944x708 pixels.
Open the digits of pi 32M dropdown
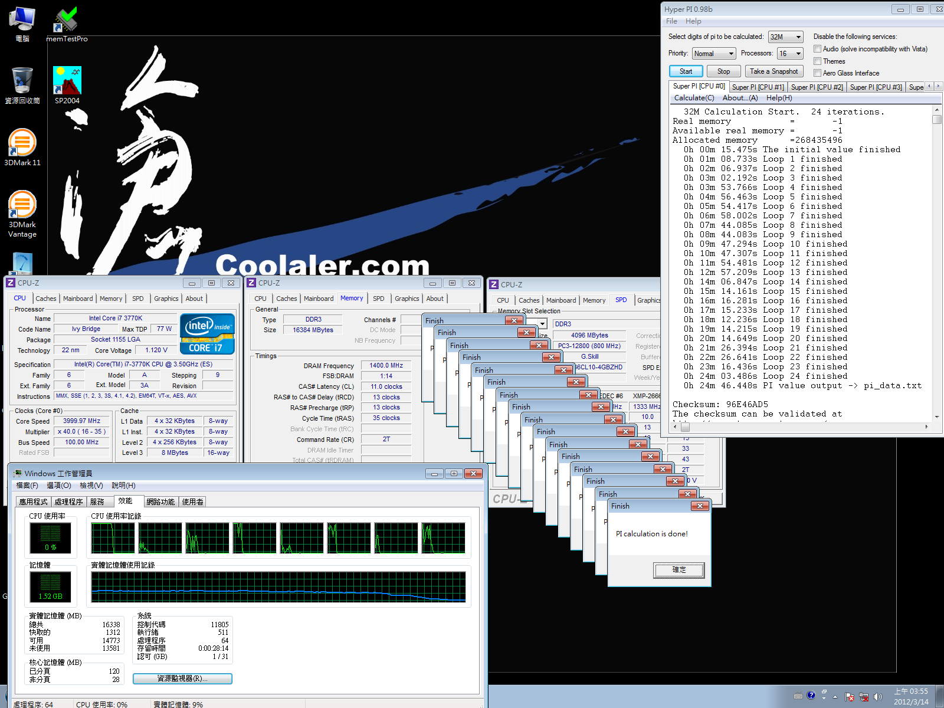pos(786,37)
